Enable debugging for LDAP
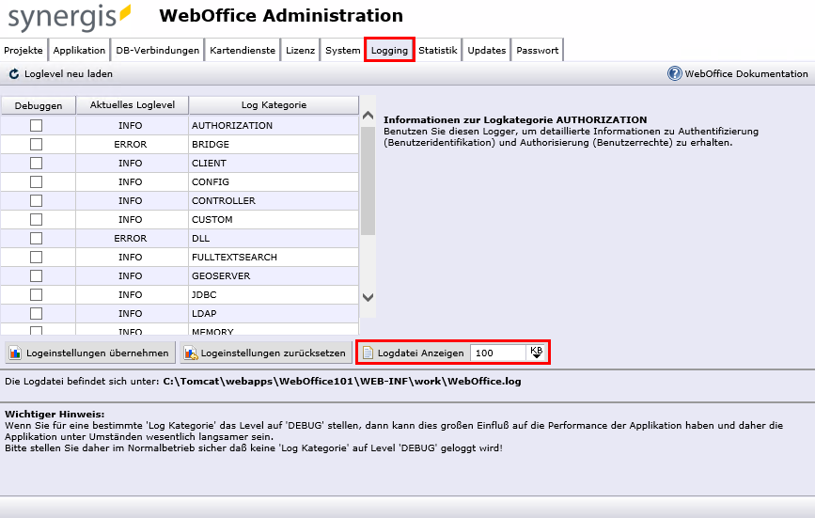The image size is (815, 518). pos(36,313)
